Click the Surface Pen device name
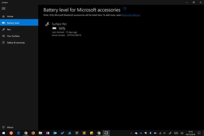 click(59, 24)
